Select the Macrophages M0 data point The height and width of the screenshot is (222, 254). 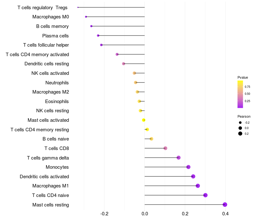[86, 17]
